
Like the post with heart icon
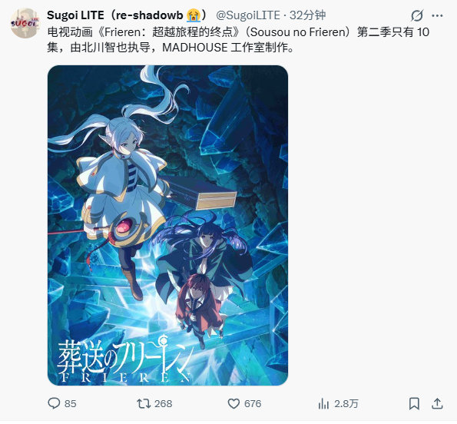click(233, 404)
